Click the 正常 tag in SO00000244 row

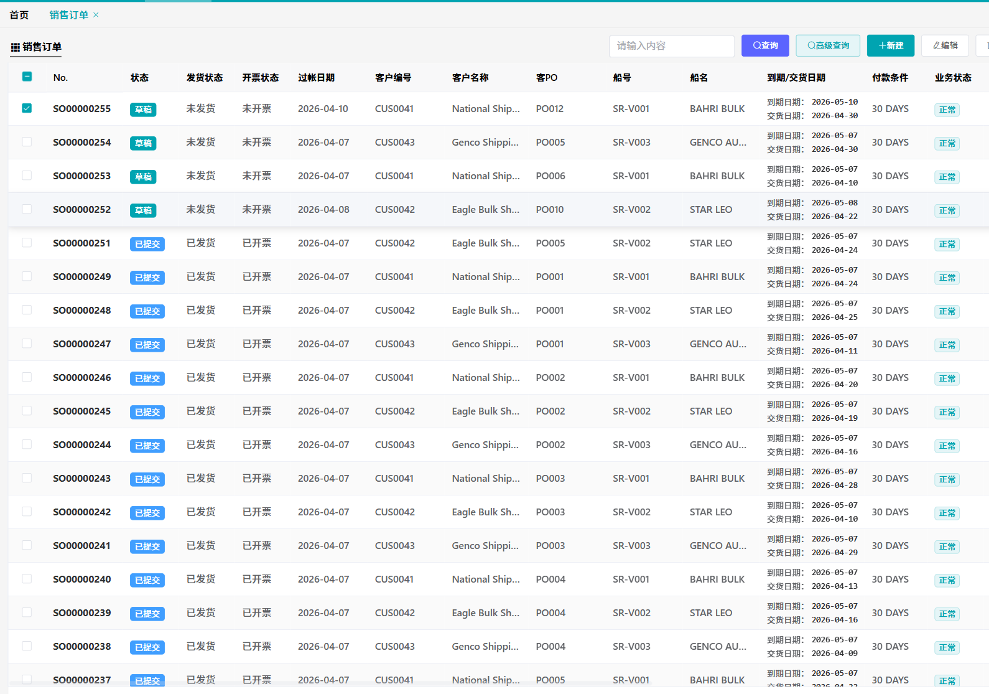pos(947,446)
